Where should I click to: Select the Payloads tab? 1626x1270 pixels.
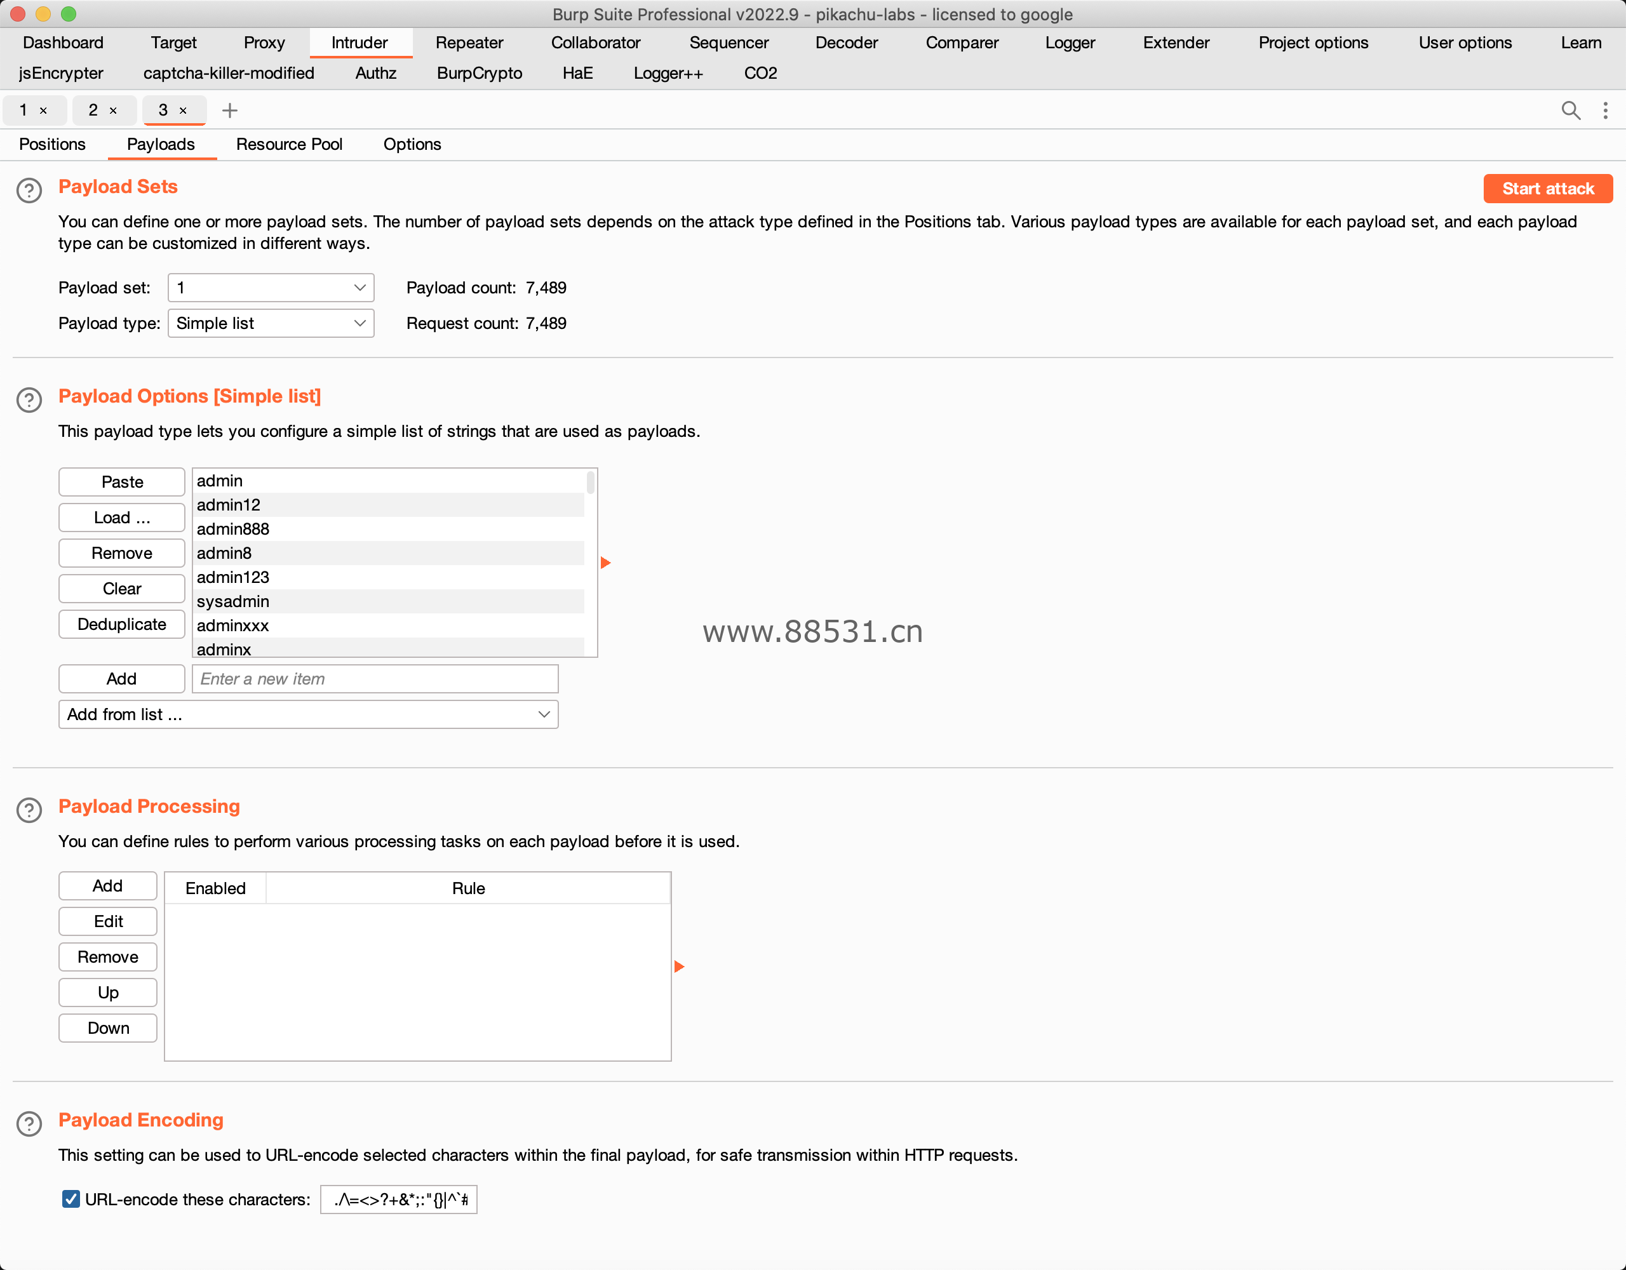point(161,144)
